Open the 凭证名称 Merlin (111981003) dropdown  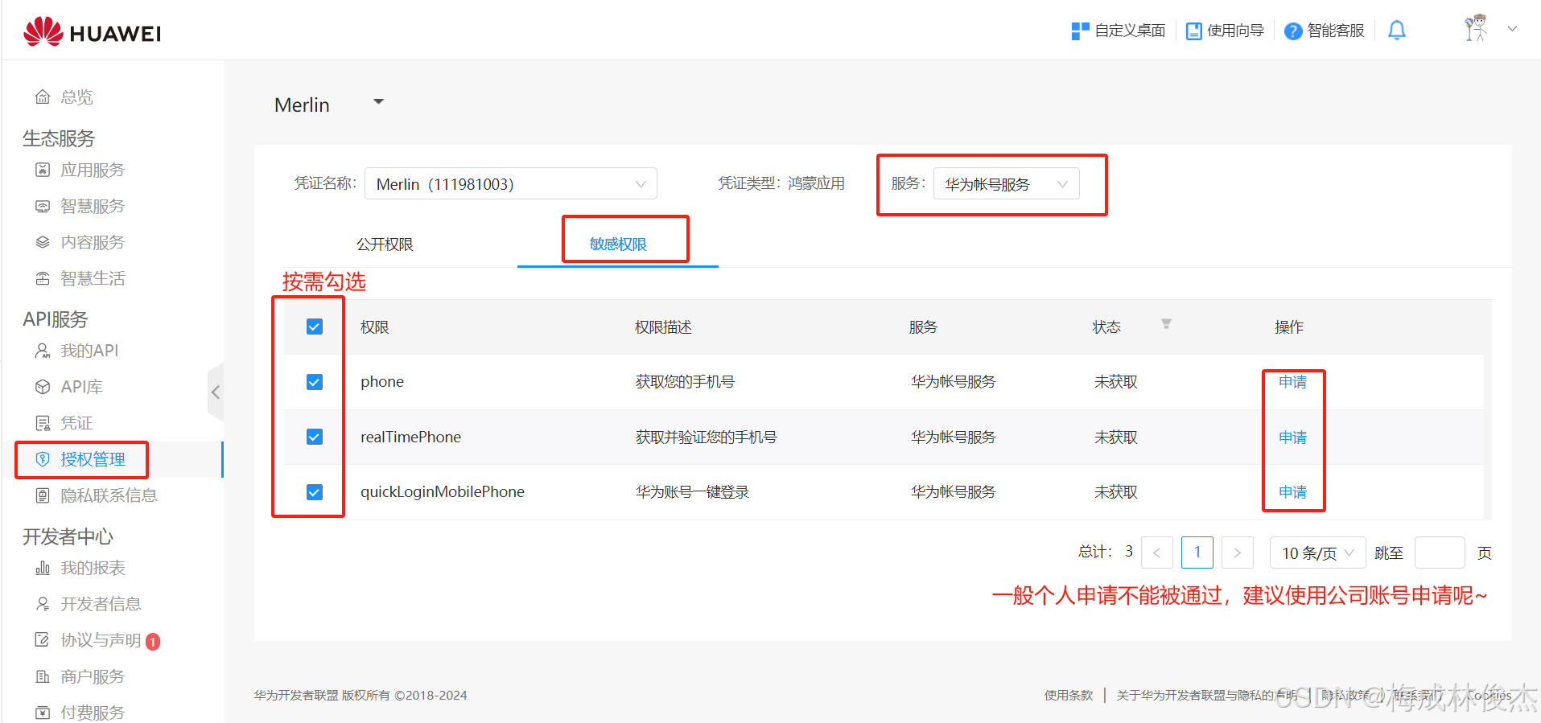point(511,183)
